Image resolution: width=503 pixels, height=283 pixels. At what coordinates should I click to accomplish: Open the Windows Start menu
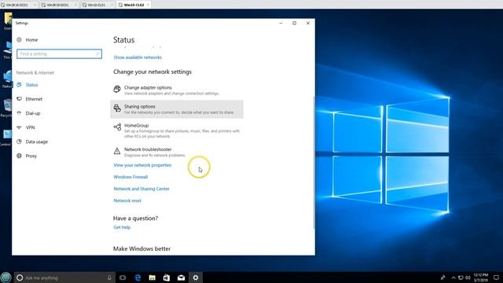tap(6, 277)
